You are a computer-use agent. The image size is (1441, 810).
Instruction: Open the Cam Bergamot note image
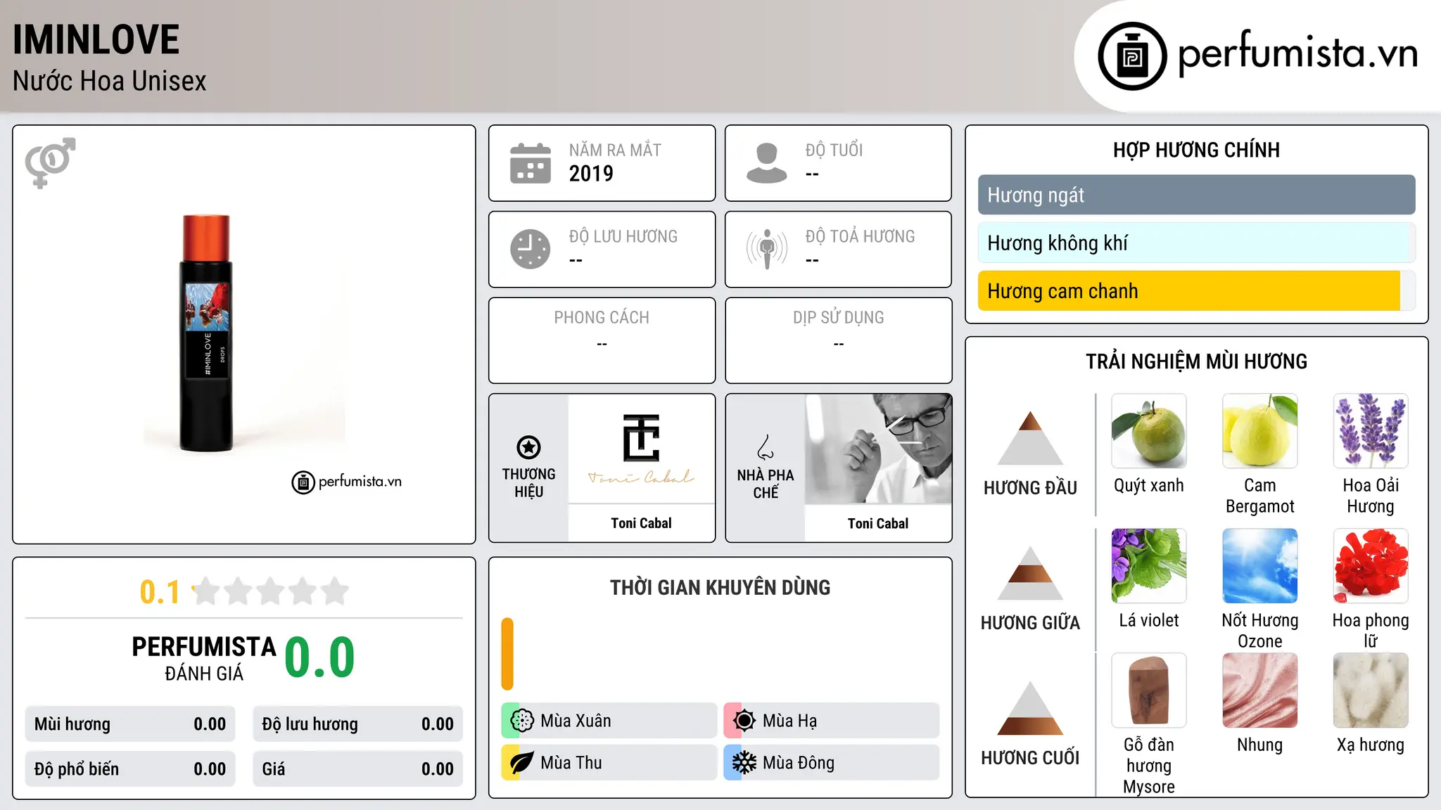pyautogui.click(x=1260, y=431)
